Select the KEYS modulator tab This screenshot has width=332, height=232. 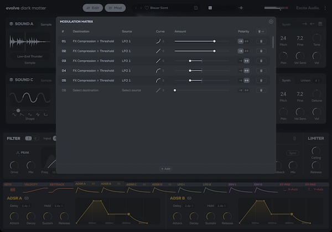point(13,187)
